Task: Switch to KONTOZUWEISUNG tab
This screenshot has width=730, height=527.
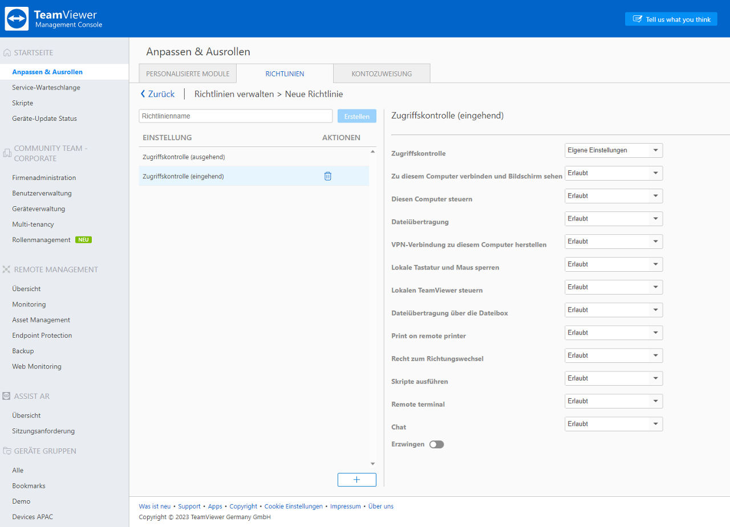Action: click(382, 73)
